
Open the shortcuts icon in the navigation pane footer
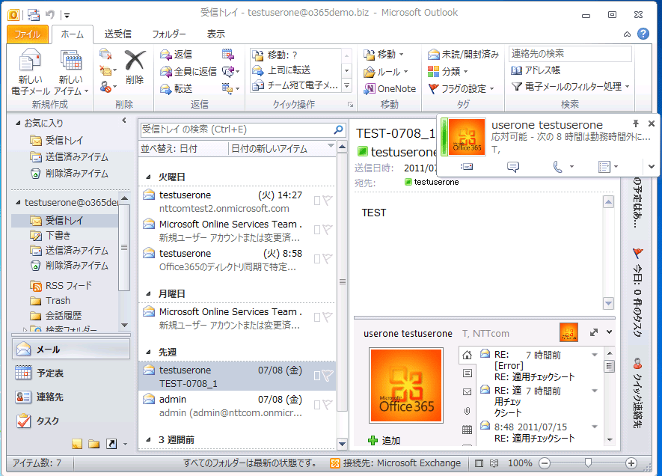pyautogui.click(x=111, y=444)
